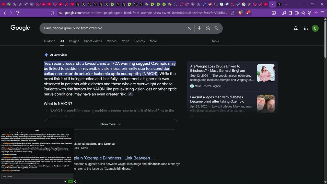Click the Chat panel title
The width and height of the screenshot is (327, 184).
point(37,130)
